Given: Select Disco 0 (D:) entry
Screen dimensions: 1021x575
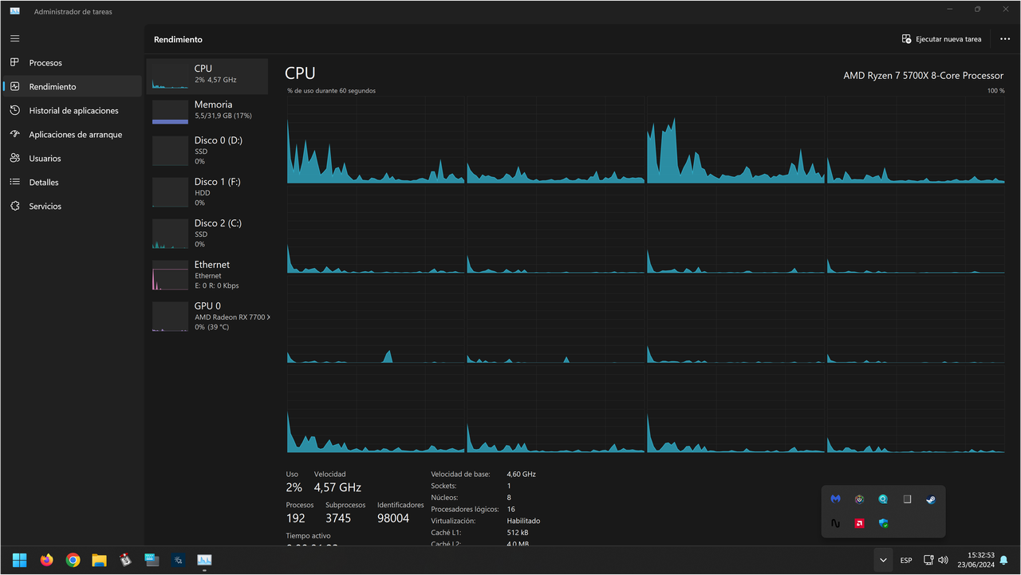Looking at the screenshot, I should (207, 150).
